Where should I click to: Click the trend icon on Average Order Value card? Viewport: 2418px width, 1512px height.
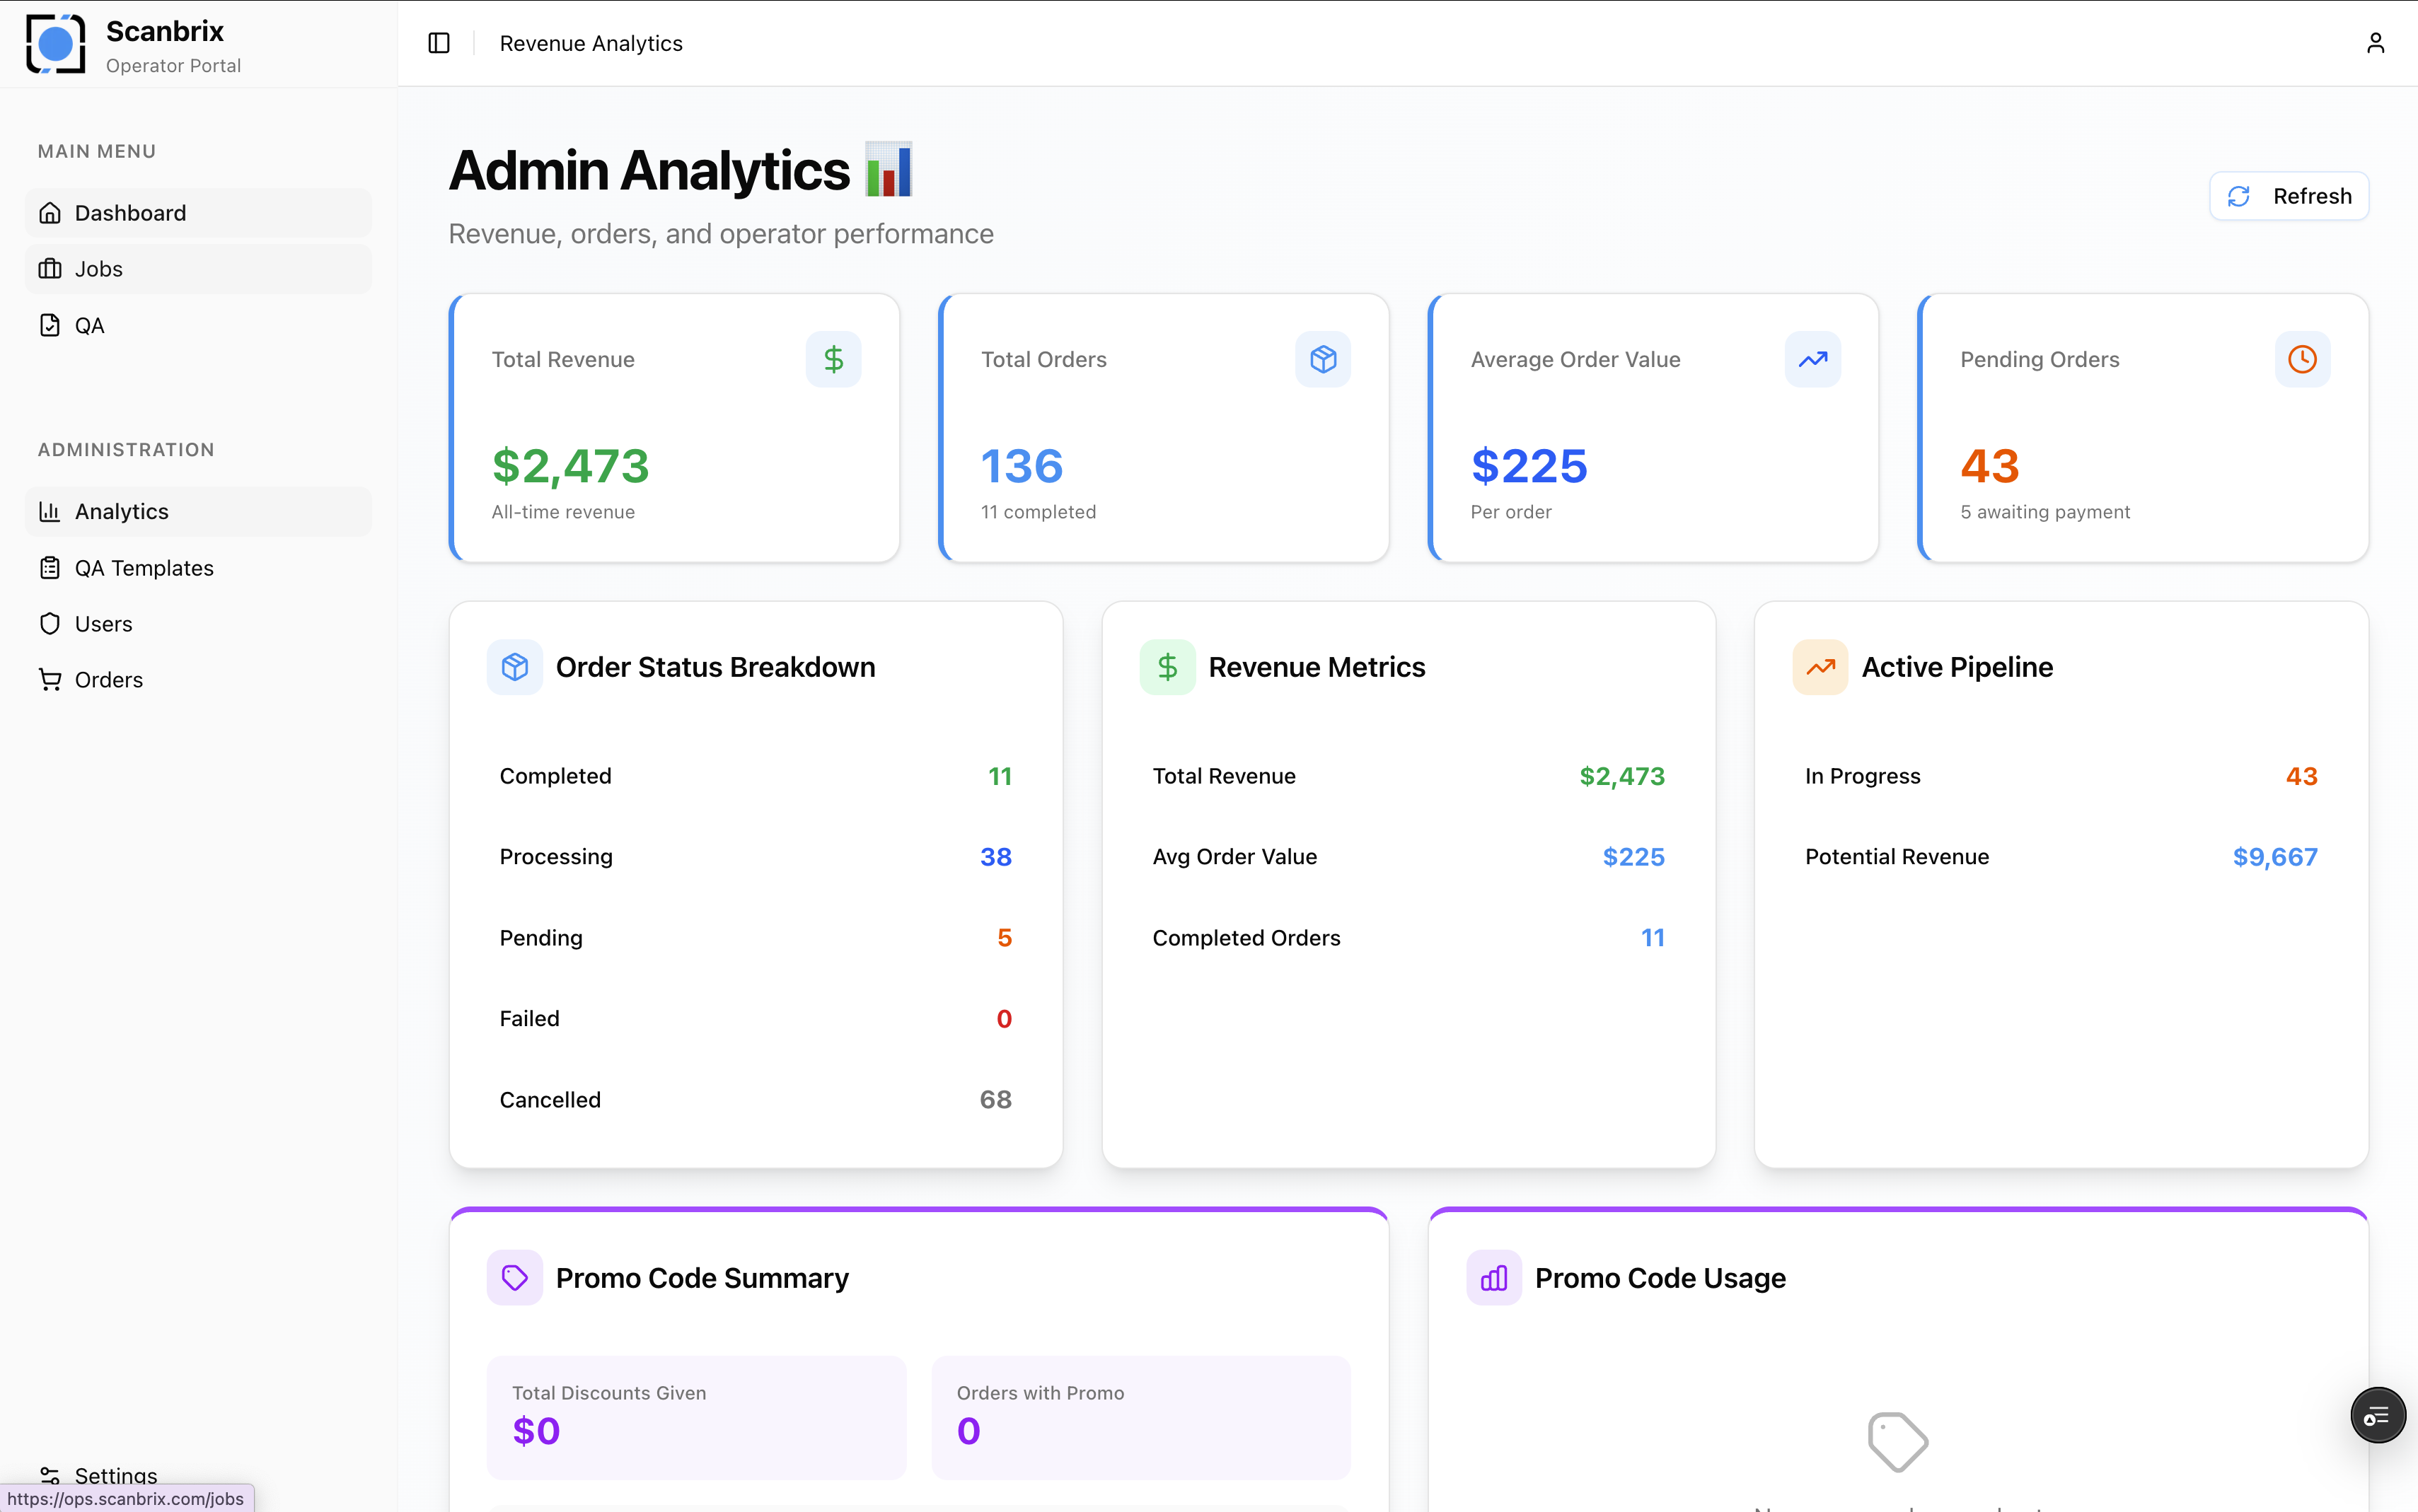[1812, 358]
